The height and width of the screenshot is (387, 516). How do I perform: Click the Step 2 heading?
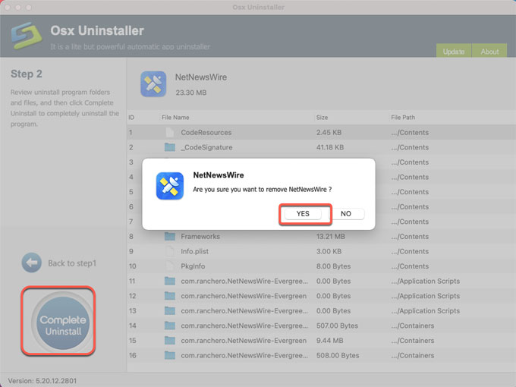[x=27, y=74]
